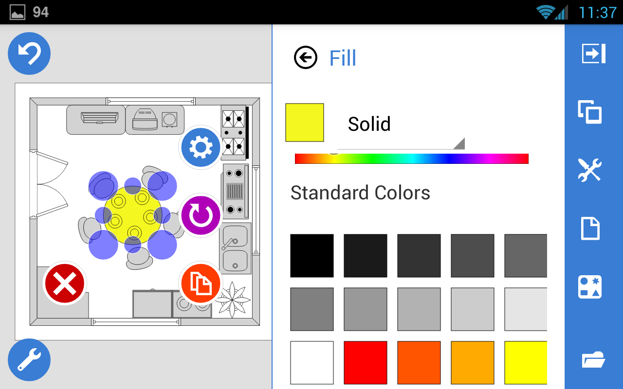Tap the overlapping squares icon in the sidebar
Screen dimensions: 623x389
tap(590, 112)
